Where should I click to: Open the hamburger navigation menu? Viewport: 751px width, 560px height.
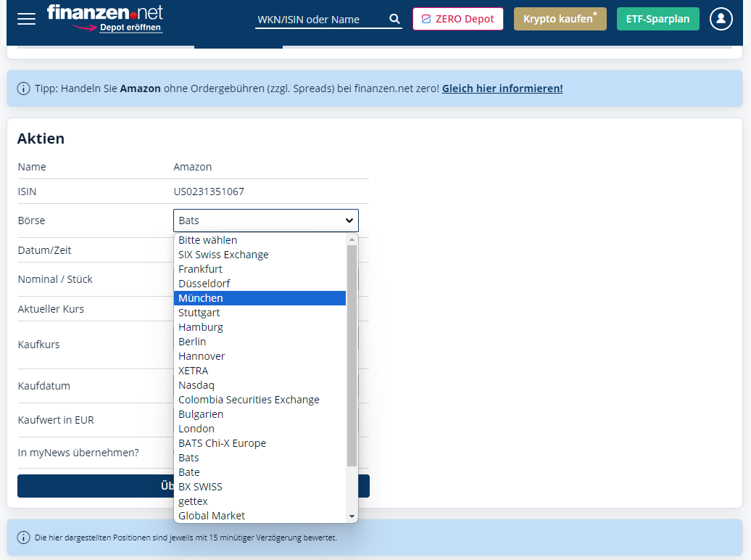(x=26, y=19)
